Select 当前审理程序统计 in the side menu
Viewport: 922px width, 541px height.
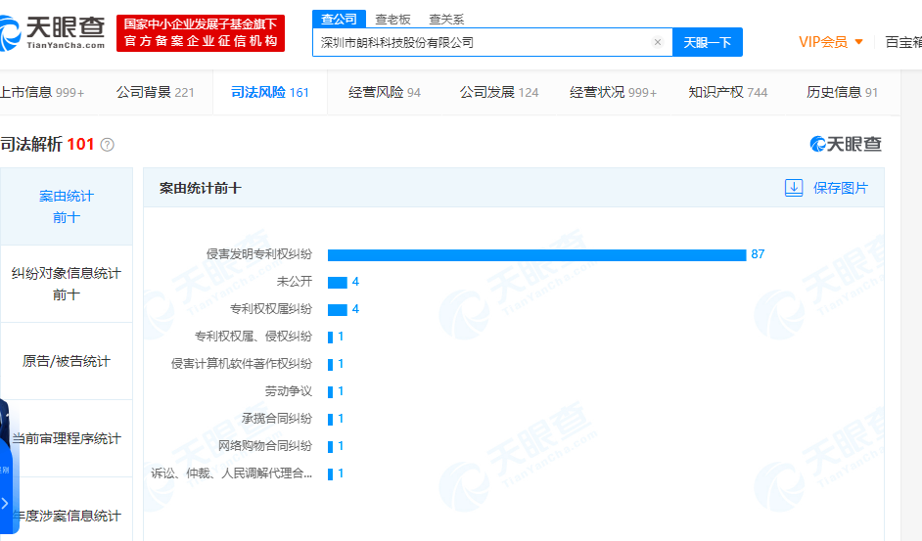pos(67,438)
